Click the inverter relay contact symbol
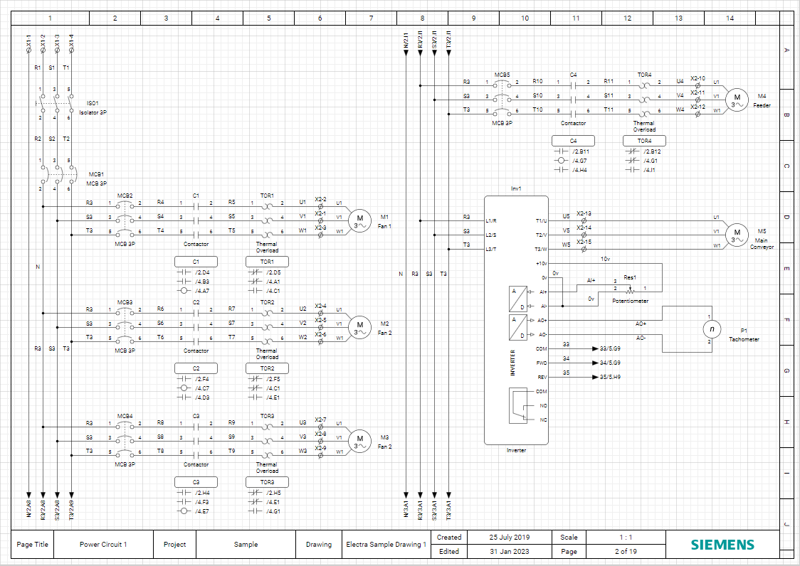Screen dimensions: 800x566 518,405
